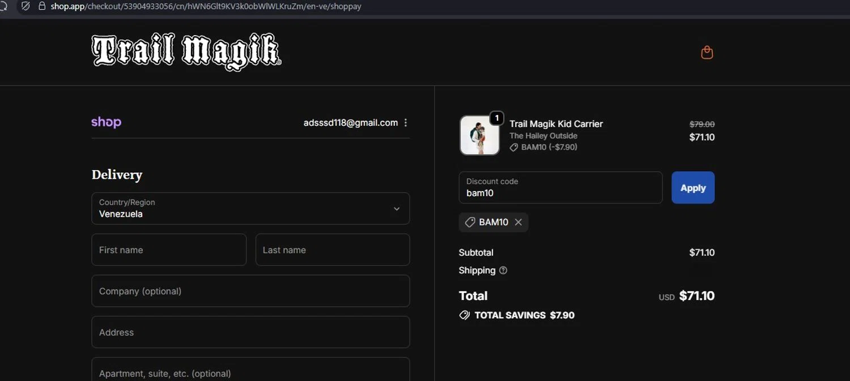The height and width of the screenshot is (381, 850).
Task: Remove the BAM10 discount code tag
Action: click(518, 222)
